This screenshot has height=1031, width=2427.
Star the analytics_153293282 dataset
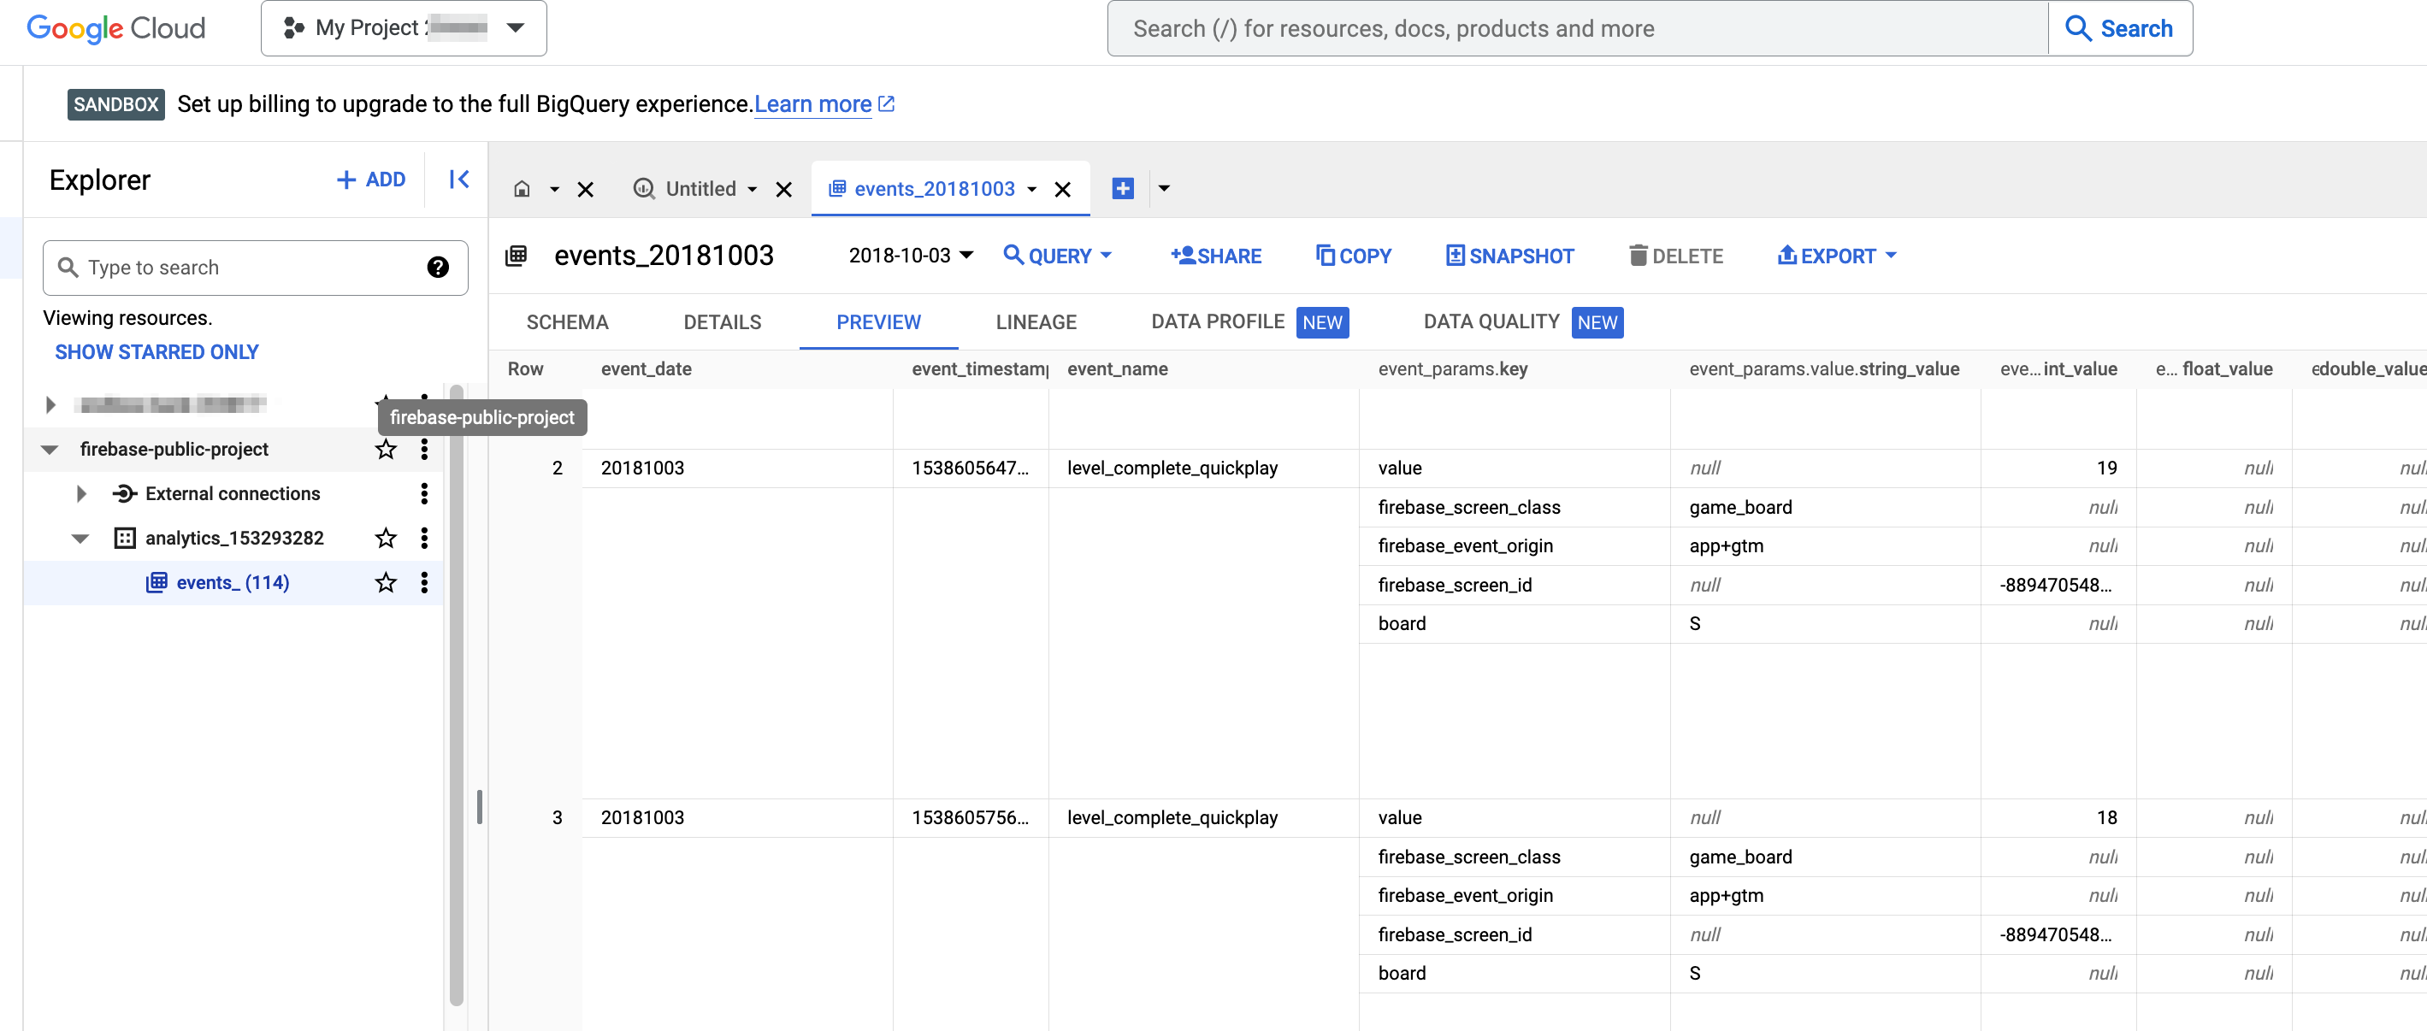pyautogui.click(x=386, y=538)
